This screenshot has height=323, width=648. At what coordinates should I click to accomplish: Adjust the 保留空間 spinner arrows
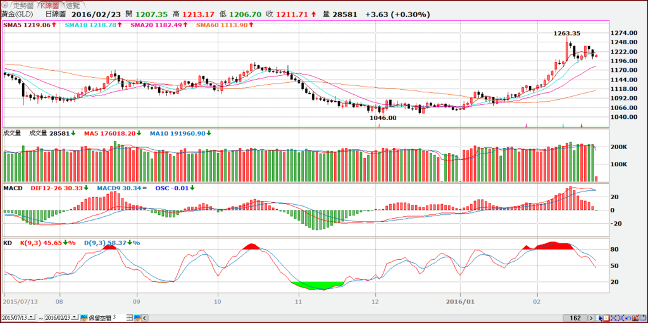(x=129, y=318)
